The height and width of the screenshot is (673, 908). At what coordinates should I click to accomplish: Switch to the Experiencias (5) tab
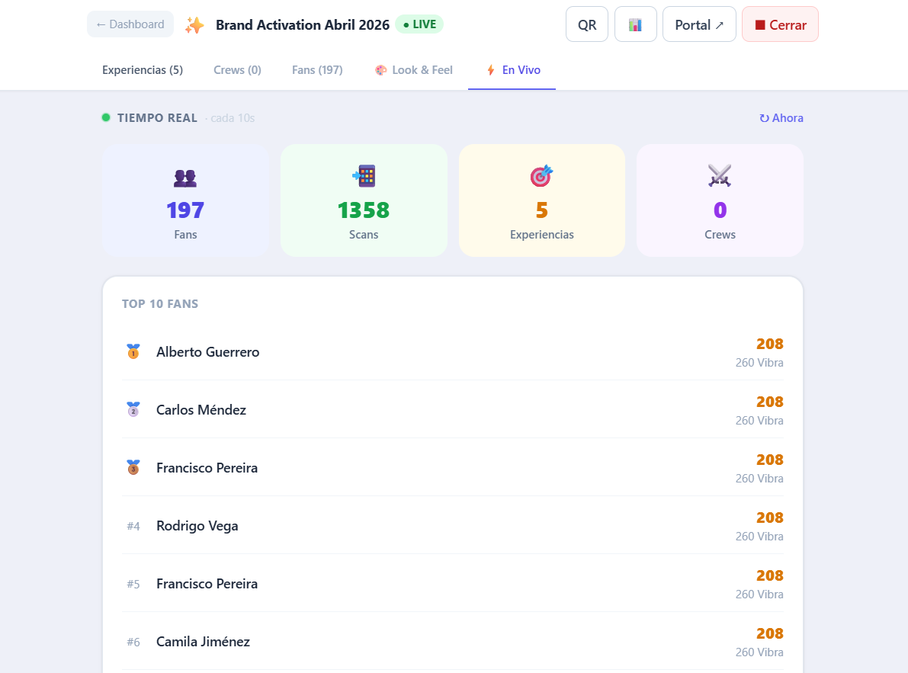pyautogui.click(x=143, y=70)
